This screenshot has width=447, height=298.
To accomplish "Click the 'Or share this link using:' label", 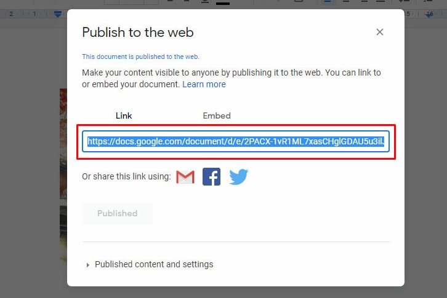I will (126, 176).
